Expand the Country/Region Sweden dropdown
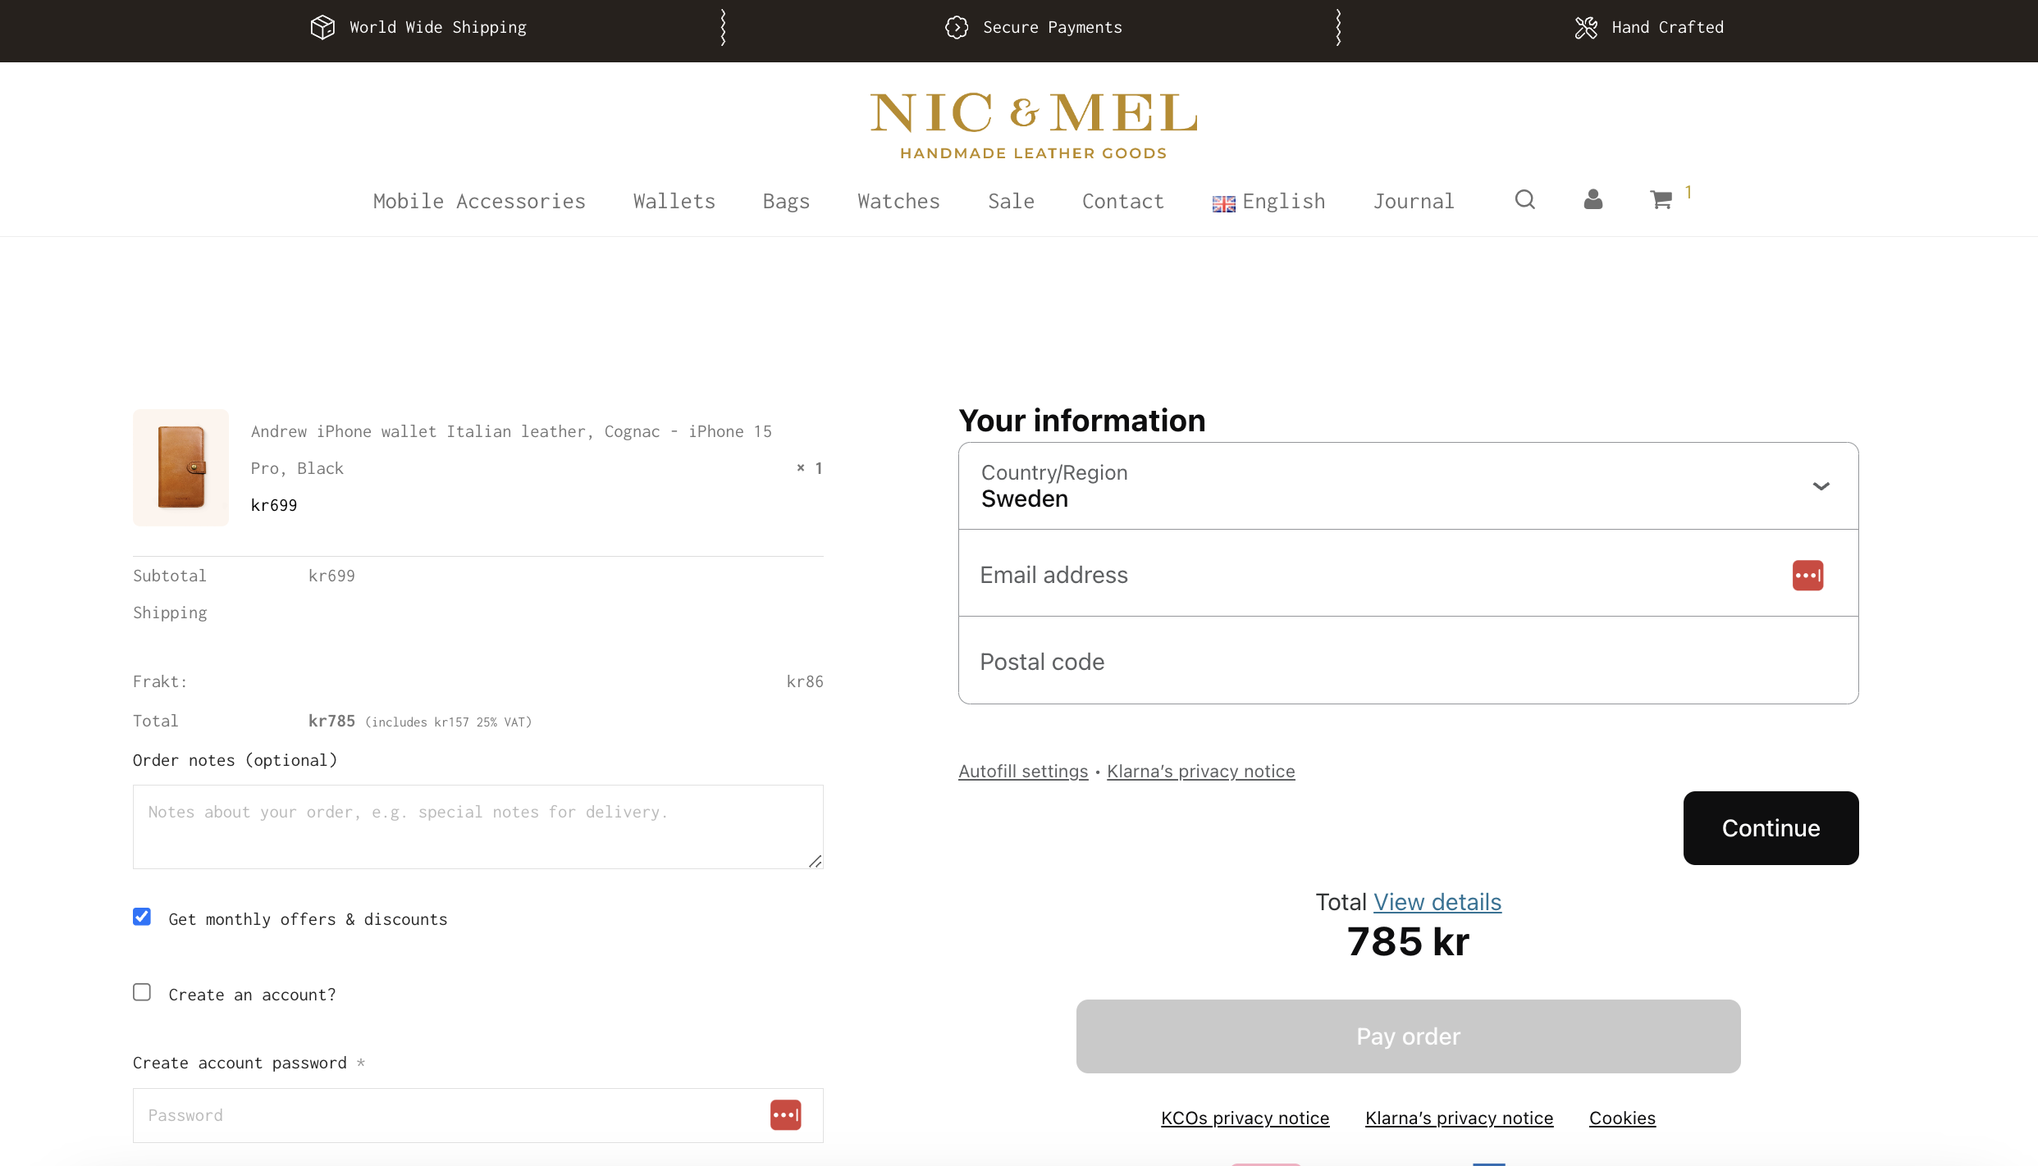The width and height of the screenshot is (2038, 1166). 1408,485
